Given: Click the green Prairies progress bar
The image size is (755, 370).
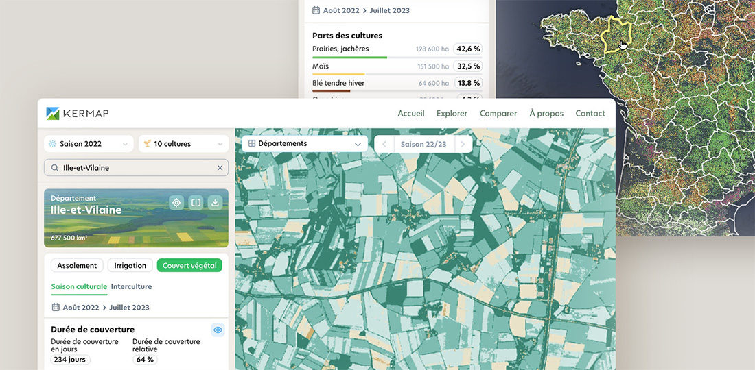Looking at the screenshot, I should pyautogui.click(x=349, y=57).
